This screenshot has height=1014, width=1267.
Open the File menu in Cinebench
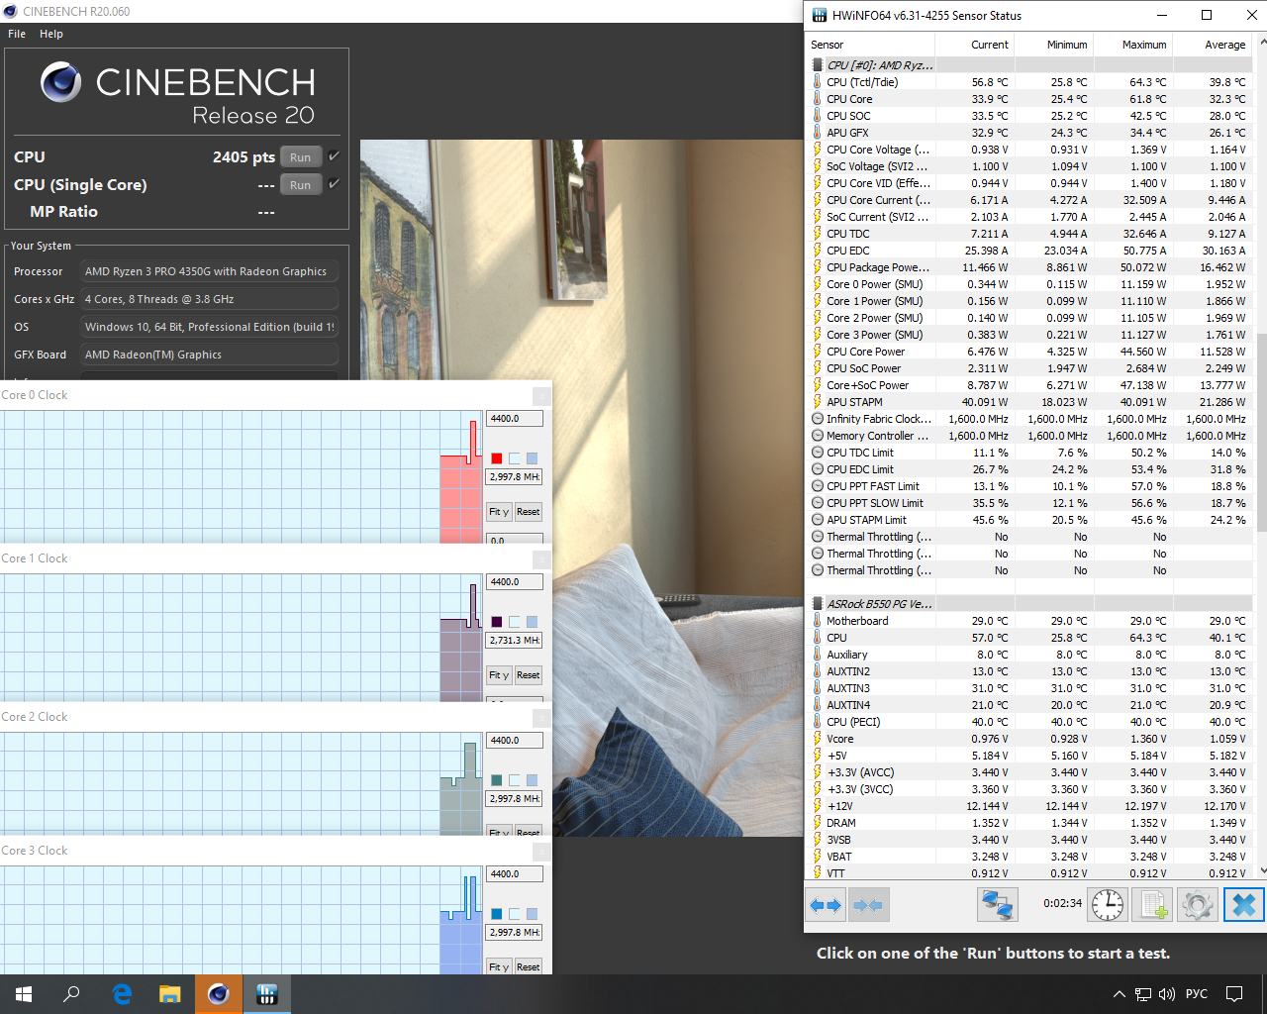tap(17, 34)
